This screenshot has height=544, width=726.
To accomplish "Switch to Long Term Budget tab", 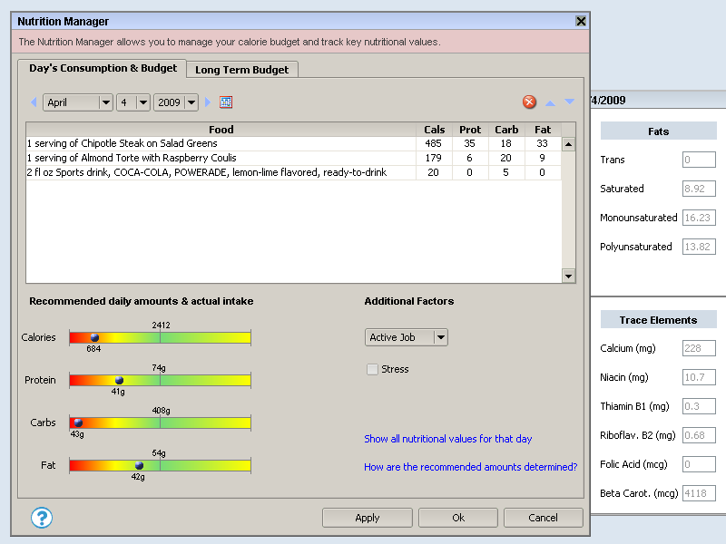I will point(242,69).
